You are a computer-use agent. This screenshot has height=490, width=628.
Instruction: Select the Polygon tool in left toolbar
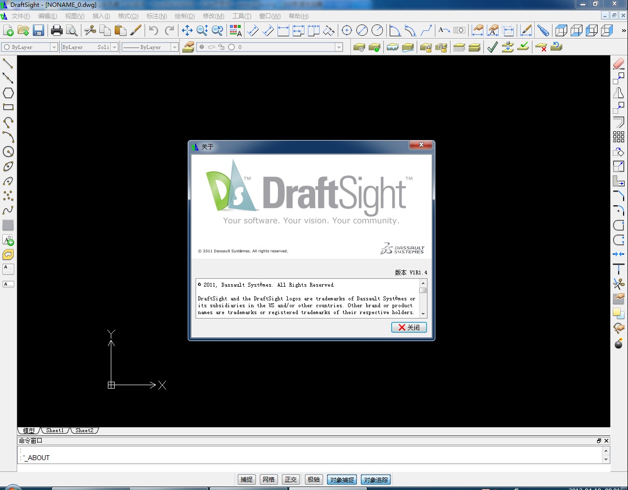click(x=8, y=93)
